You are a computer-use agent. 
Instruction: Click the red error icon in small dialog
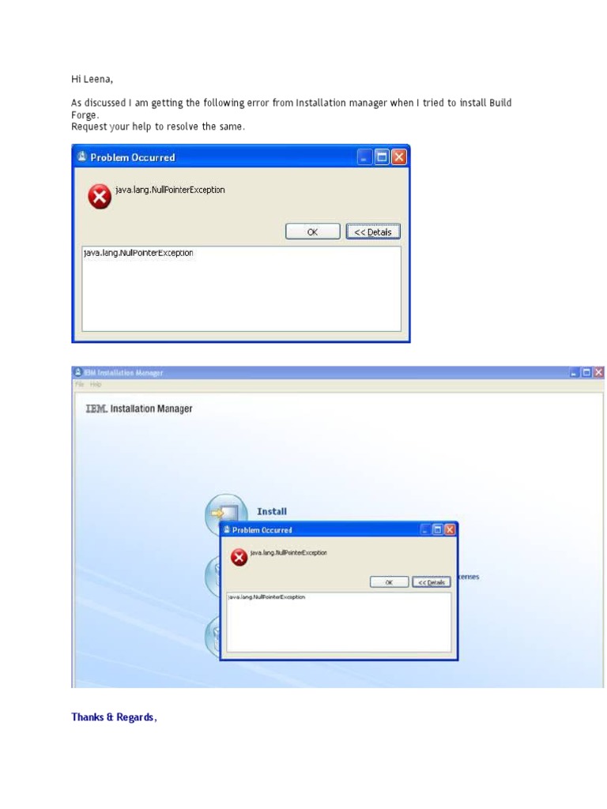coord(239,557)
